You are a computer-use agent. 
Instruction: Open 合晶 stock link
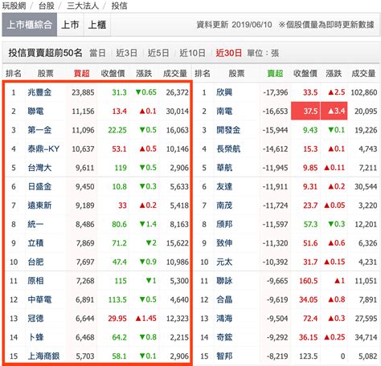(224, 299)
